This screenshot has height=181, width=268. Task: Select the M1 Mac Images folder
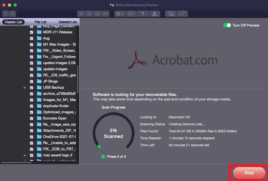click(x=59, y=44)
